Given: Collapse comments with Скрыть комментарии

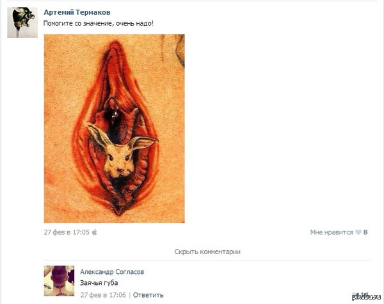Looking at the screenshot, I should (207, 252).
